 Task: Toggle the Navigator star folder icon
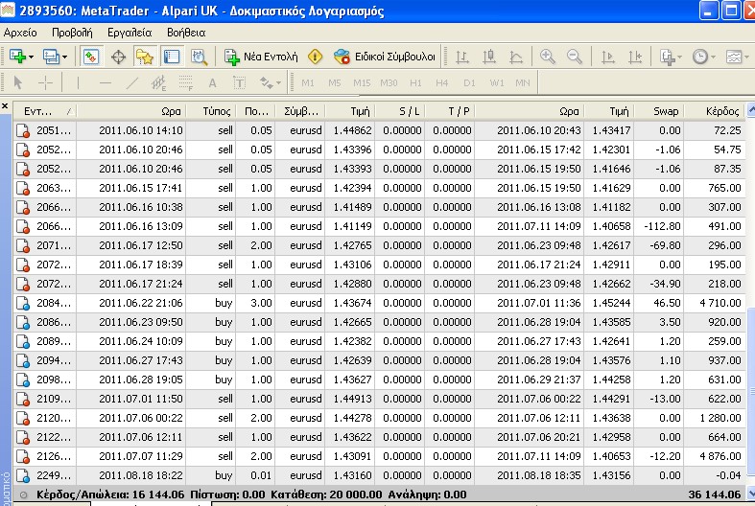point(145,57)
